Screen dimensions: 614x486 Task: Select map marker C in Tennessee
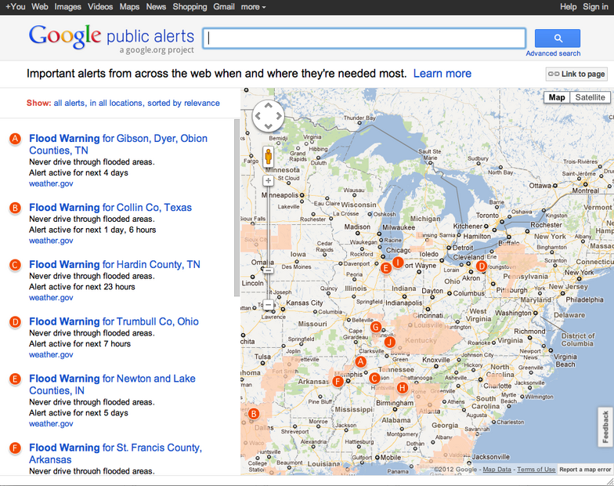(374, 378)
